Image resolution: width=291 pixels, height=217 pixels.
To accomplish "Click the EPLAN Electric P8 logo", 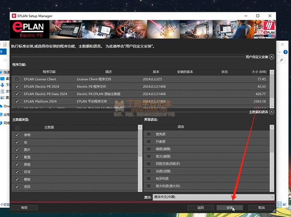I will (30, 29).
